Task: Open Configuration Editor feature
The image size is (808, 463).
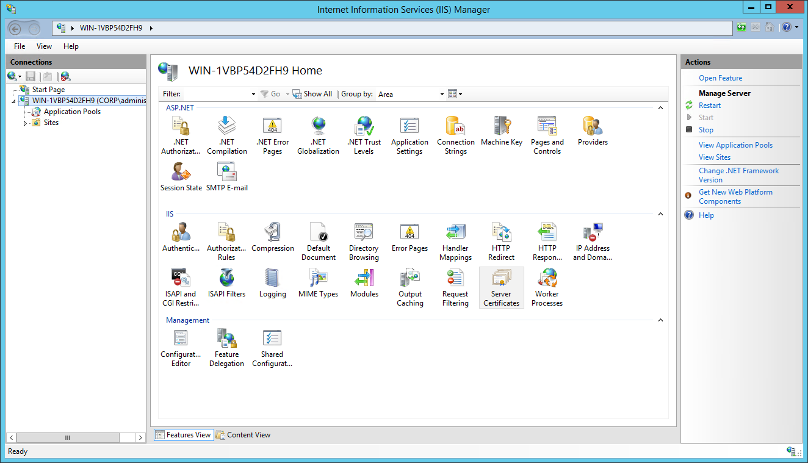Action: [181, 348]
